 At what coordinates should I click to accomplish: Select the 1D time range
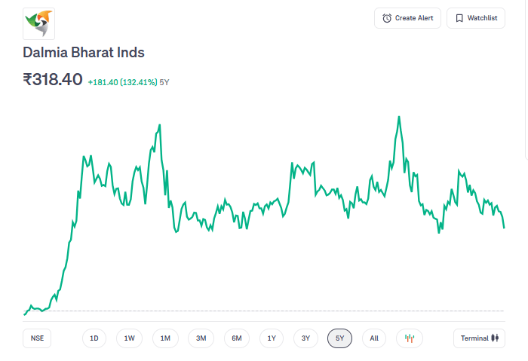[94, 338]
